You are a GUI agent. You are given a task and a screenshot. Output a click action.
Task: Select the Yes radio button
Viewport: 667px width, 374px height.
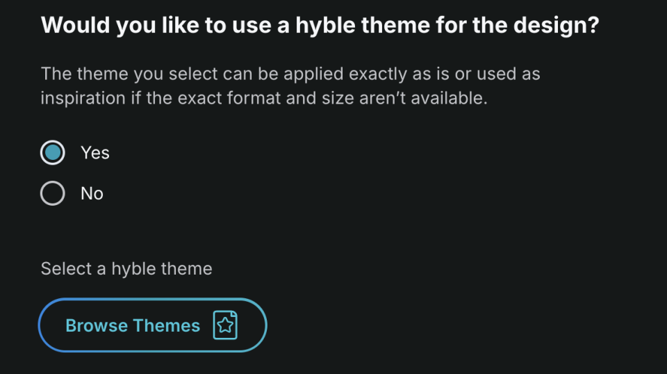[x=53, y=152]
